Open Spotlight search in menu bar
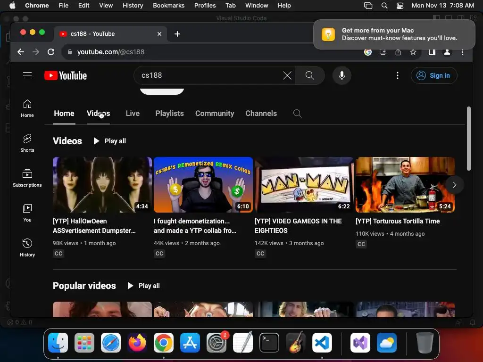 pyautogui.click(x=384, y=5)
